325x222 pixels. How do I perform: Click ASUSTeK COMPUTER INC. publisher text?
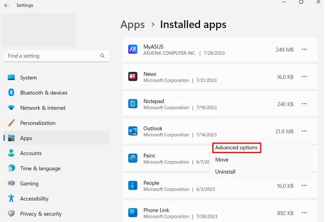(170, 53)
